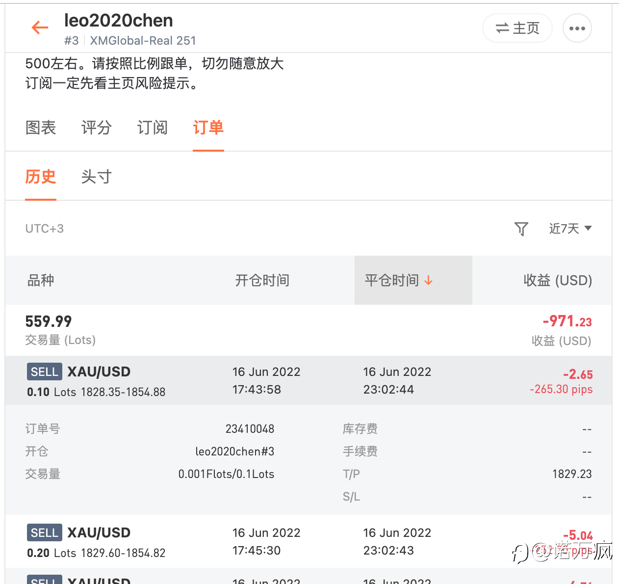Select the 历史 sub-tab
The width and height of the screenshot is (619, 584).
point(41,177)
